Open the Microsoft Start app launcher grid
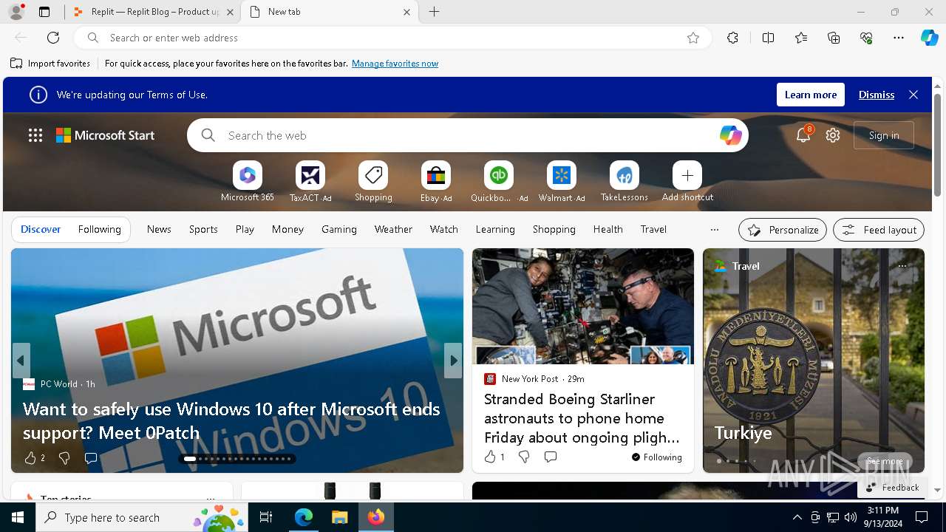The width and height of the screenshot is (946, 532). [35, 135]
